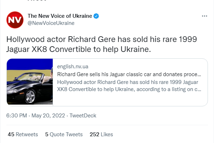
Task: Open The New Voice of Ukraine profile name
Action: (60, 16)
